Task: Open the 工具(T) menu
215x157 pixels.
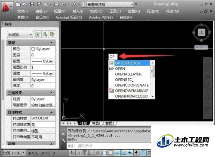Action: pyautogui.click(x=115, y=12)
